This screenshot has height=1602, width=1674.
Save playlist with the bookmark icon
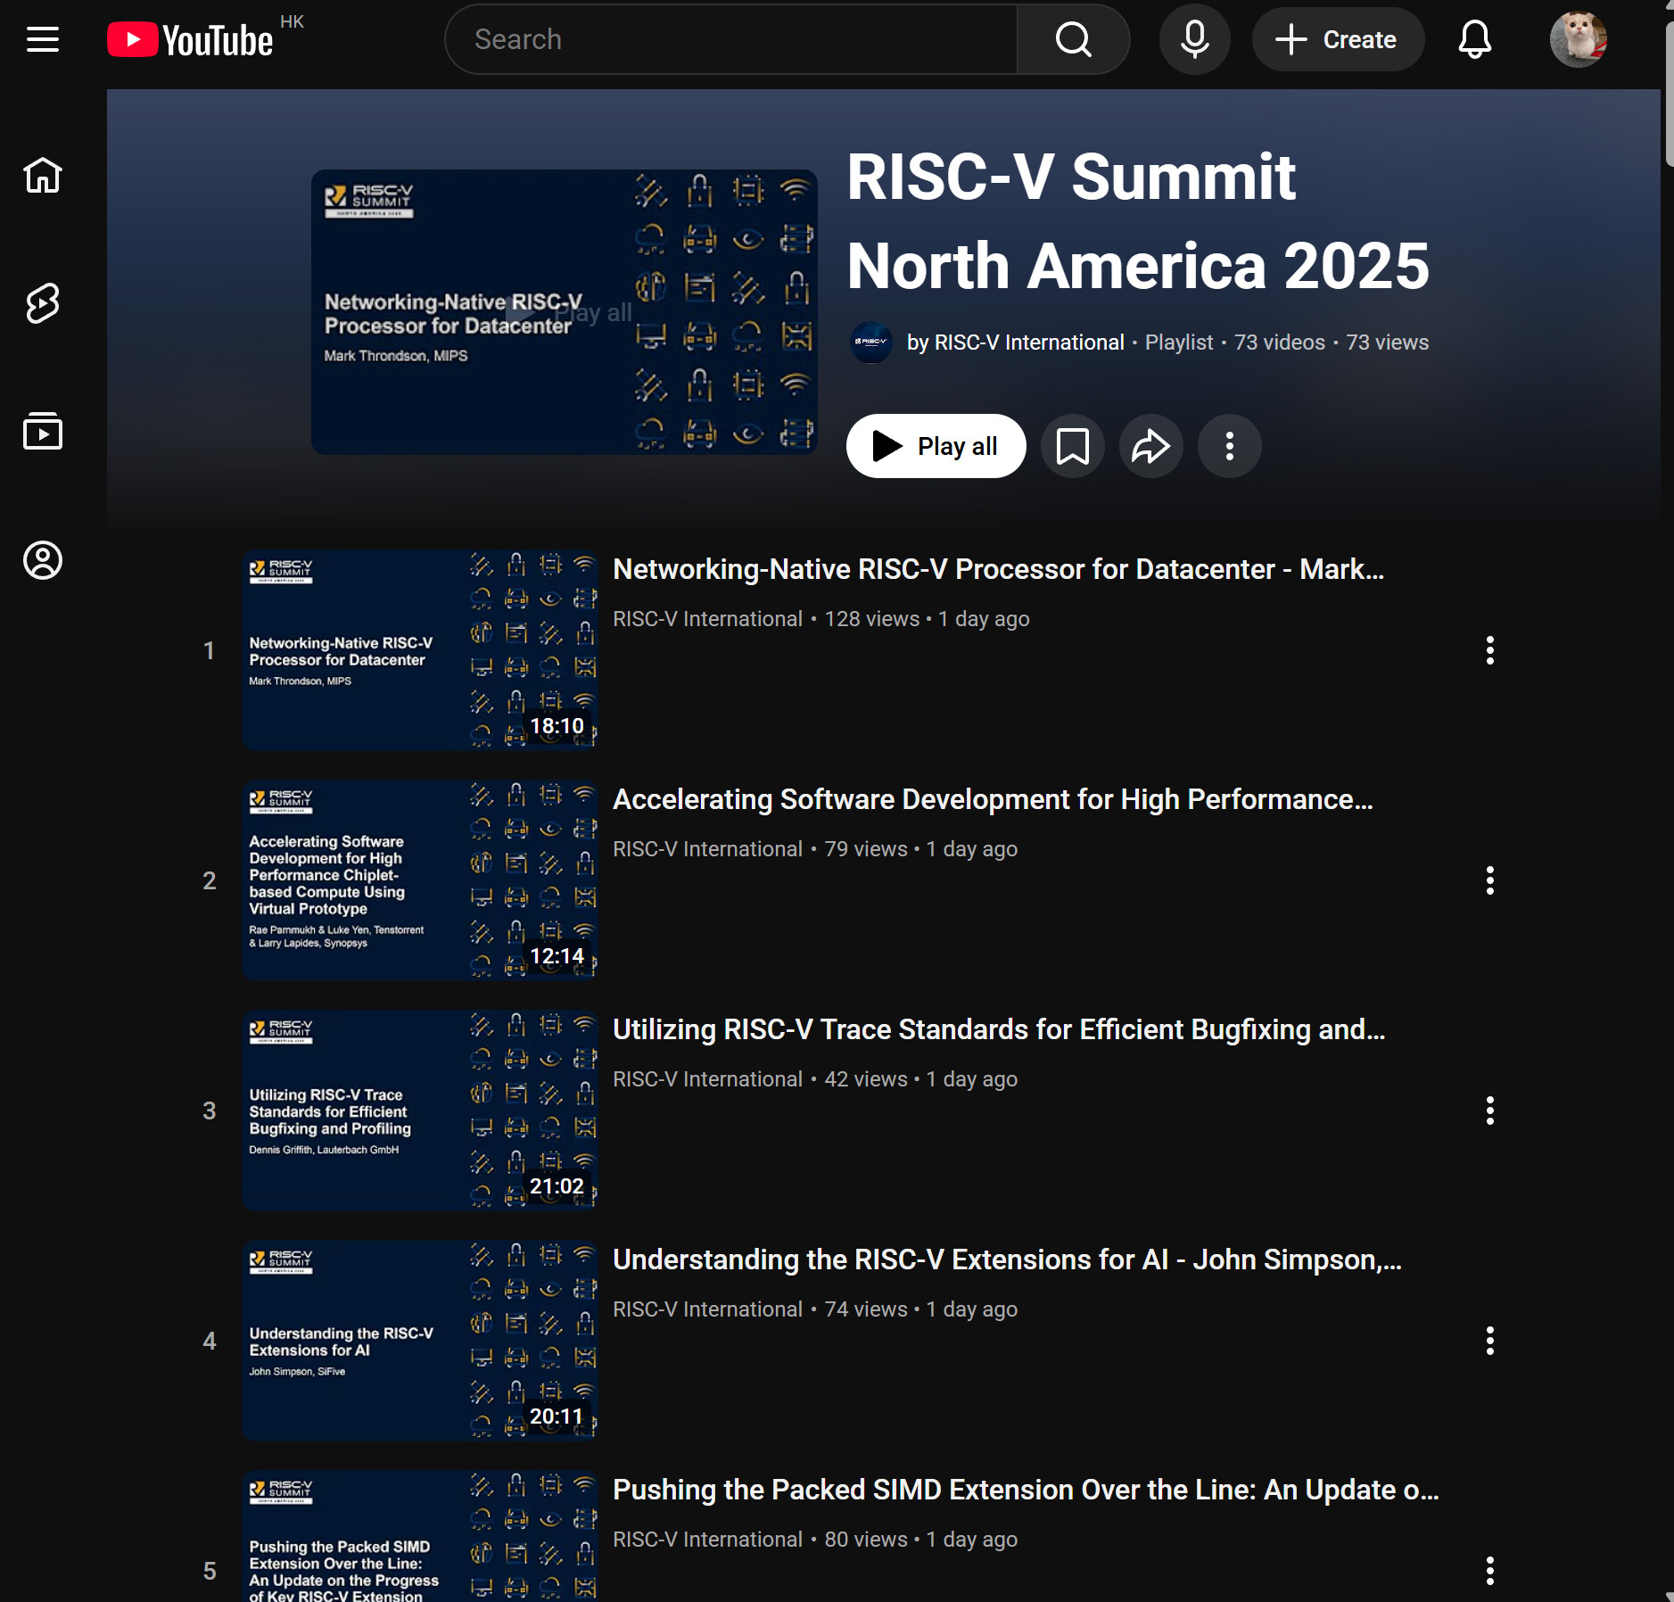click(x=1072, y=446)
